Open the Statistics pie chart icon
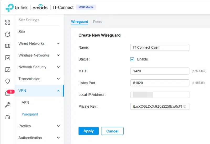 (8, 34)
